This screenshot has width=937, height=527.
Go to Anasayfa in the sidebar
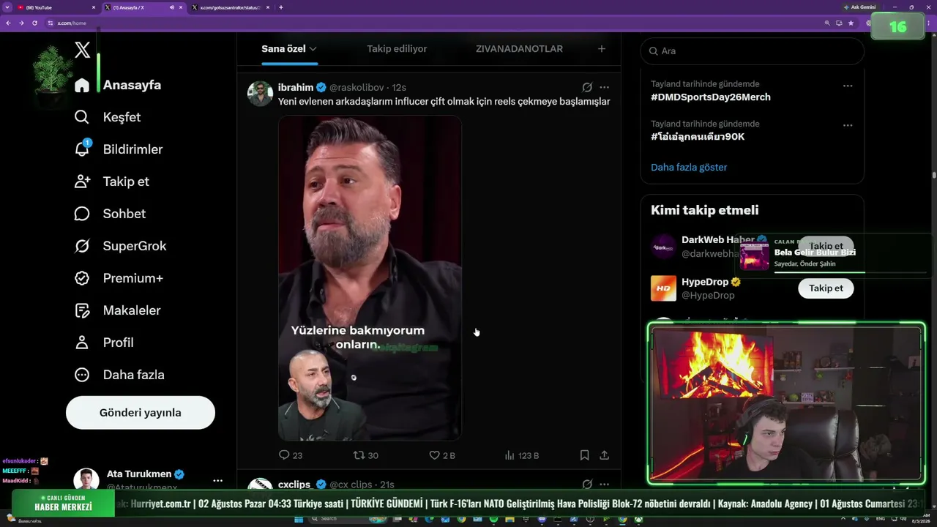118,85
